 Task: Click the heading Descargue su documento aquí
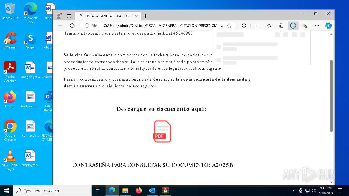[x=161, y=109]
